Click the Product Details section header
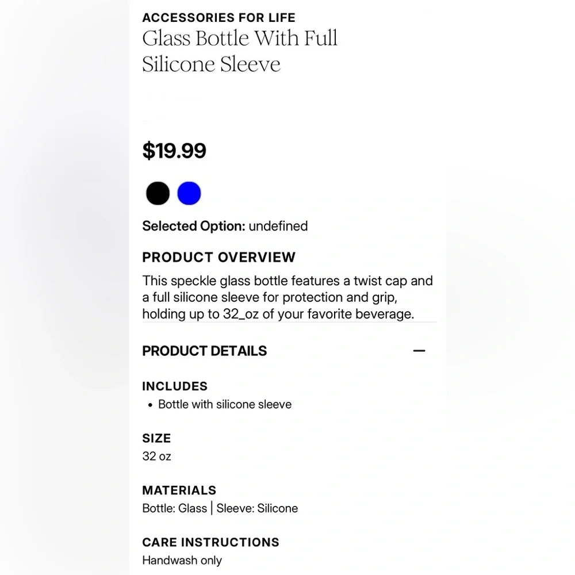Screen dimensions: 575x575 click(x=205, y=351)
